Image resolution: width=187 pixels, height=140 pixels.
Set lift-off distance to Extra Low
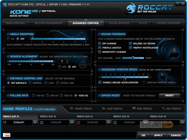pos(58,83)
